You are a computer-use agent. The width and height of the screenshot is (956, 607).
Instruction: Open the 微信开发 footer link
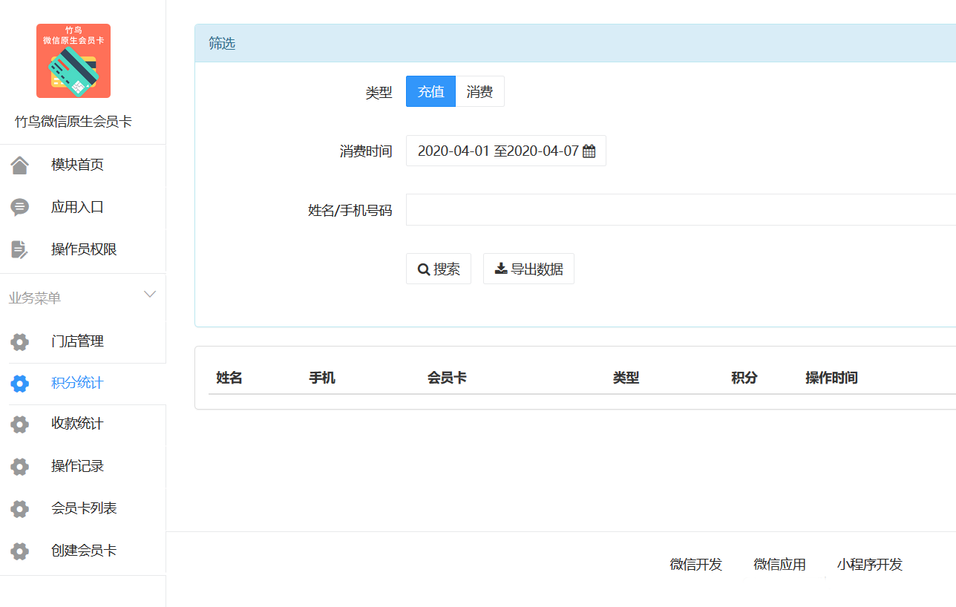coord(696,565)
